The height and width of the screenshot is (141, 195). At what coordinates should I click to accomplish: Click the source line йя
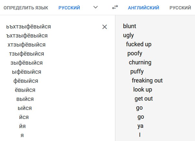point(22,126)
